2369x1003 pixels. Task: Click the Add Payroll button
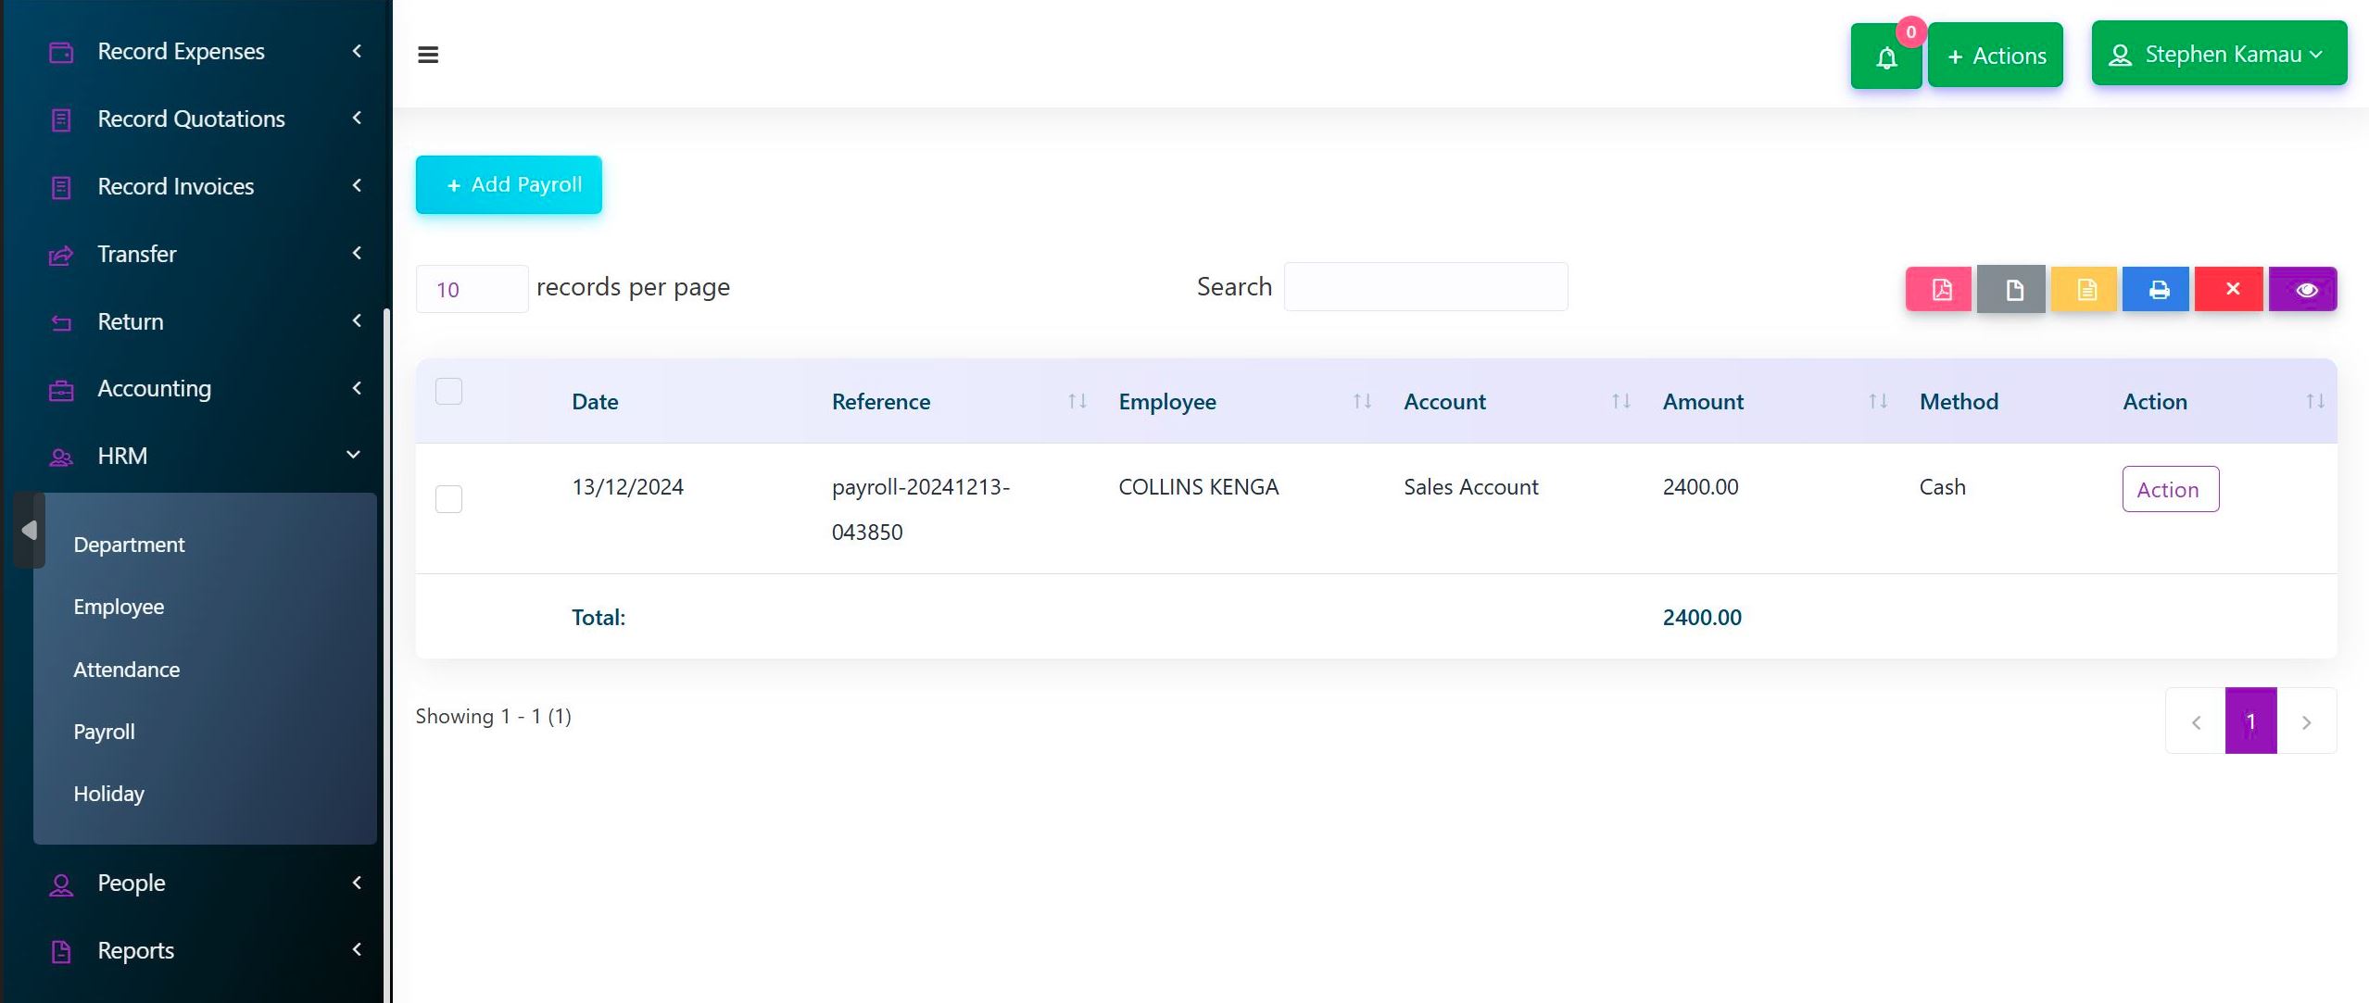click(x=509, y=184)
